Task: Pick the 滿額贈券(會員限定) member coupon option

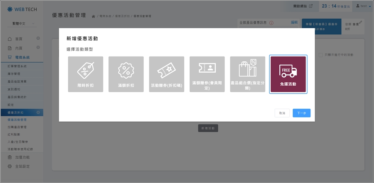Action: [x=207, y=74]
